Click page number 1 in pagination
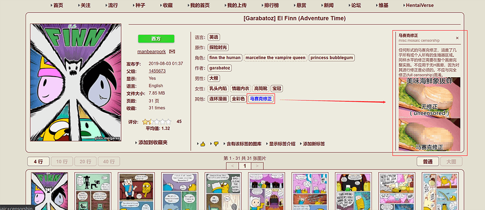485x210 pixels. (245, 166)
